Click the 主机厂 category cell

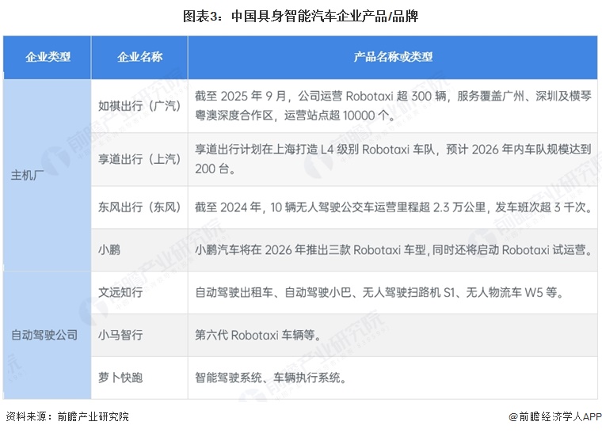coord(48,175)
